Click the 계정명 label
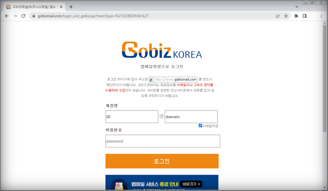The height and width of the screenshot is (191, 328). [x=112, y=105]
